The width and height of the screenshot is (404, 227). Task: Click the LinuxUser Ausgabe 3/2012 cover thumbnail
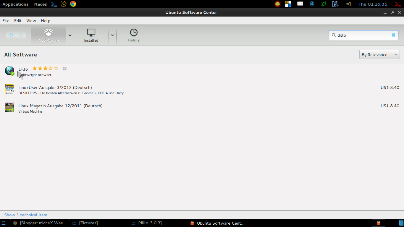point(9,89)
